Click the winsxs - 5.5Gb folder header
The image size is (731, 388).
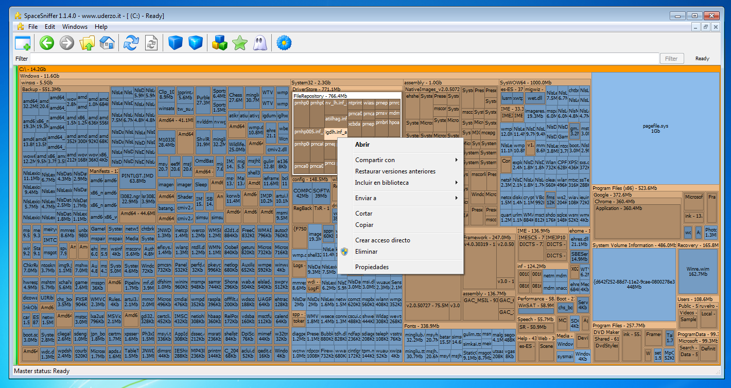[37, 82]
